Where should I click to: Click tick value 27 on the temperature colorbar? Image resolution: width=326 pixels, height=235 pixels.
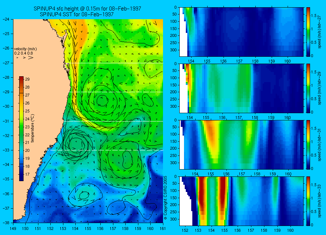click(27, 95)
